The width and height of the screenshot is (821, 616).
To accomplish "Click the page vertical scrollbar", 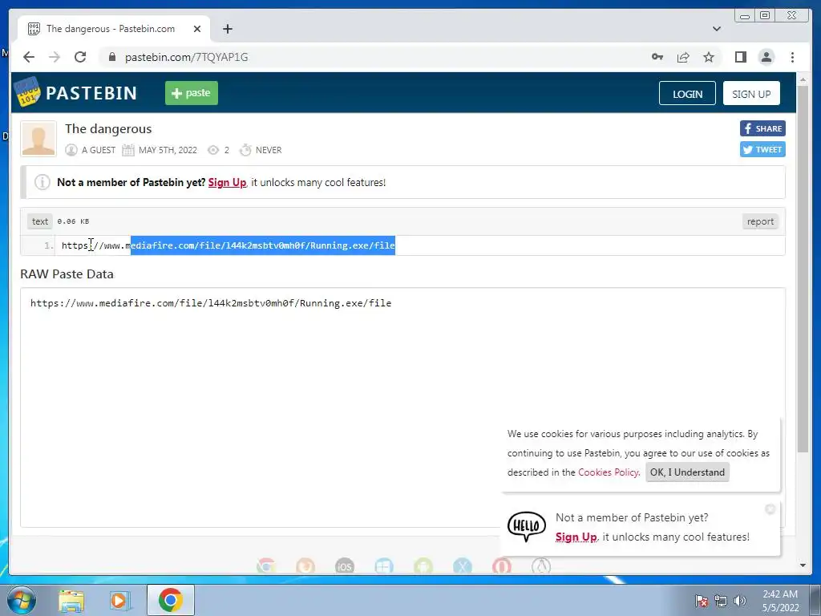I will point(803,268).
